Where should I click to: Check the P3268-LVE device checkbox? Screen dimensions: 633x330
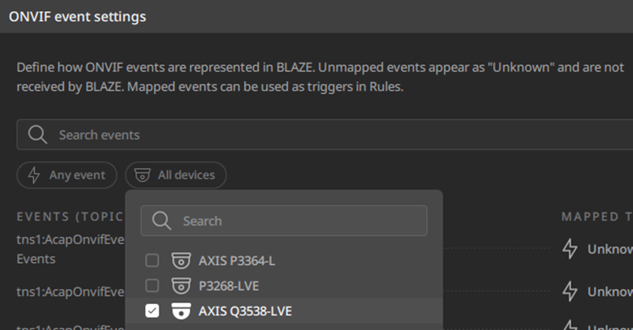point(152,286)
